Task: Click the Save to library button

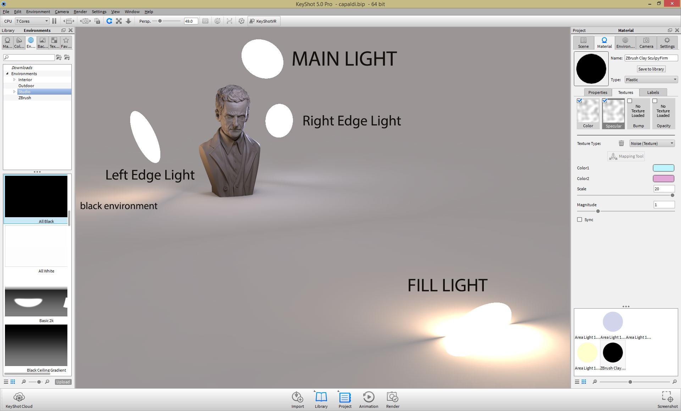Action: (x=651, y=69)
